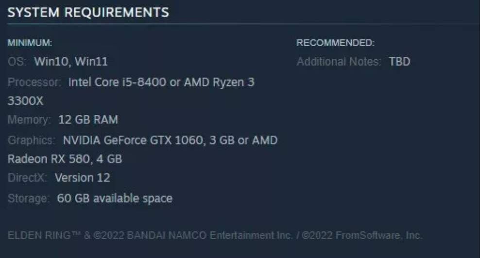The height and width of the screenshot is (258, 480).
Task: Click the Memory label
Action: 29,120
